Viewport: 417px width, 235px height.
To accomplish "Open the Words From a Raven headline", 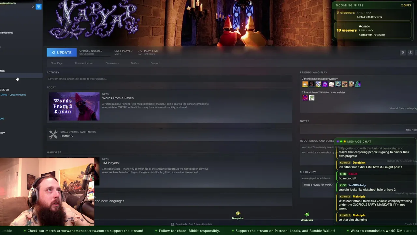I will (118, 98).
